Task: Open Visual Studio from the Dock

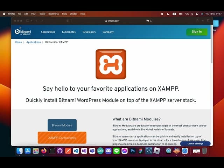Action: (x=84, y=151)
